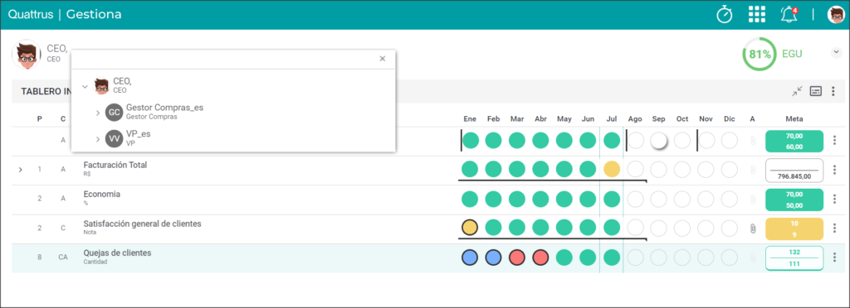Click attachment clip on first row
The width and height of the screenshot is (850, 308).
(752, 141)
